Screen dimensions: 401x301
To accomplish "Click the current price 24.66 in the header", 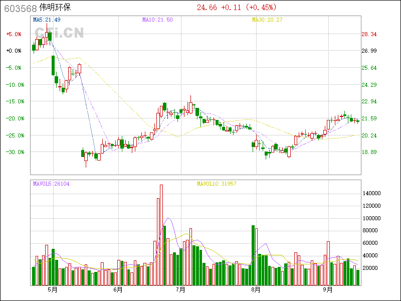I will (x=207, y=8).
